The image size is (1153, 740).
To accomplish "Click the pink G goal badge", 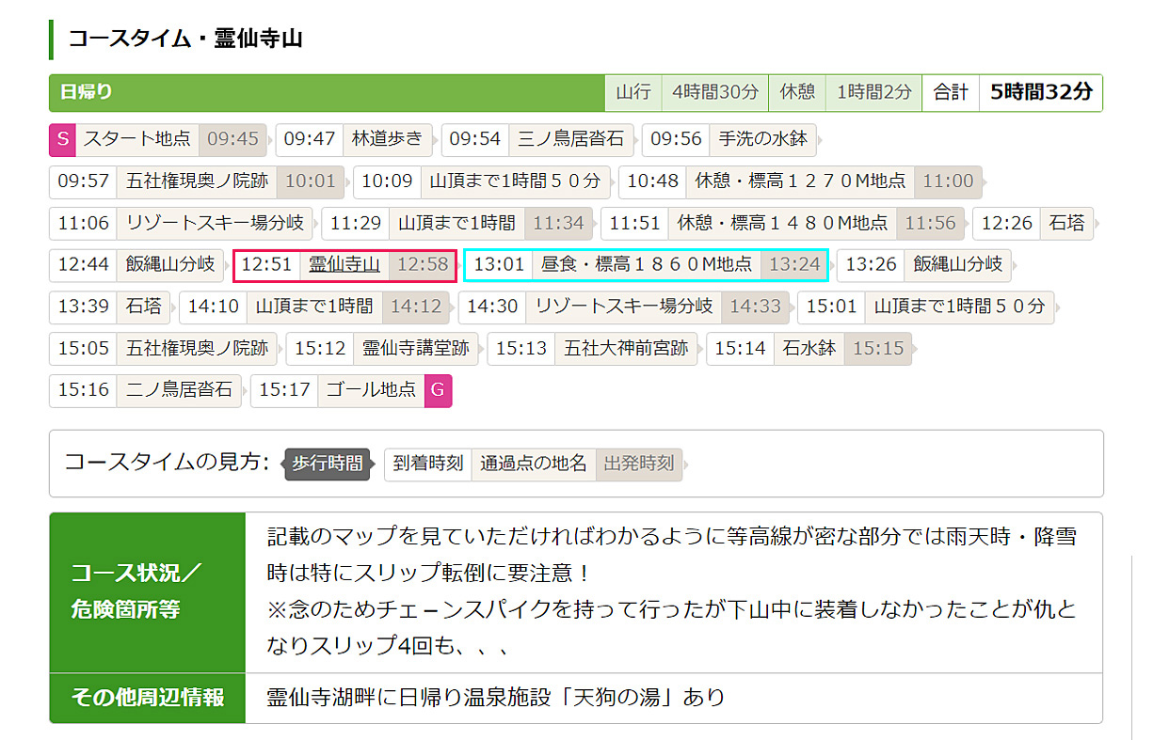I will (x=439, y=389).
